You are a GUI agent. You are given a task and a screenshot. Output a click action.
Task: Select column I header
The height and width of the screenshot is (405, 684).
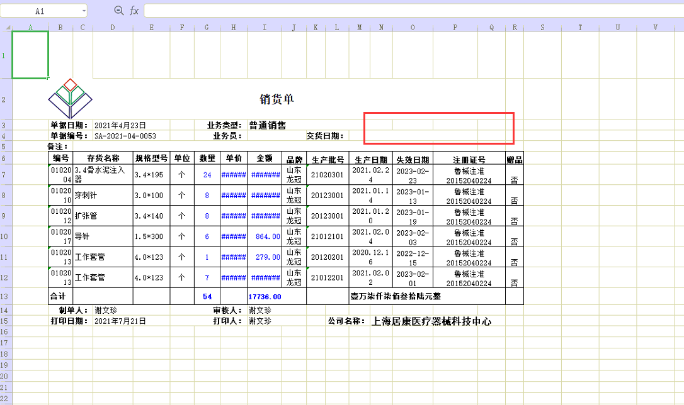coord(265,28)
